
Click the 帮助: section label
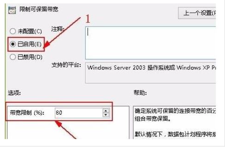click(x=140, y=93)
